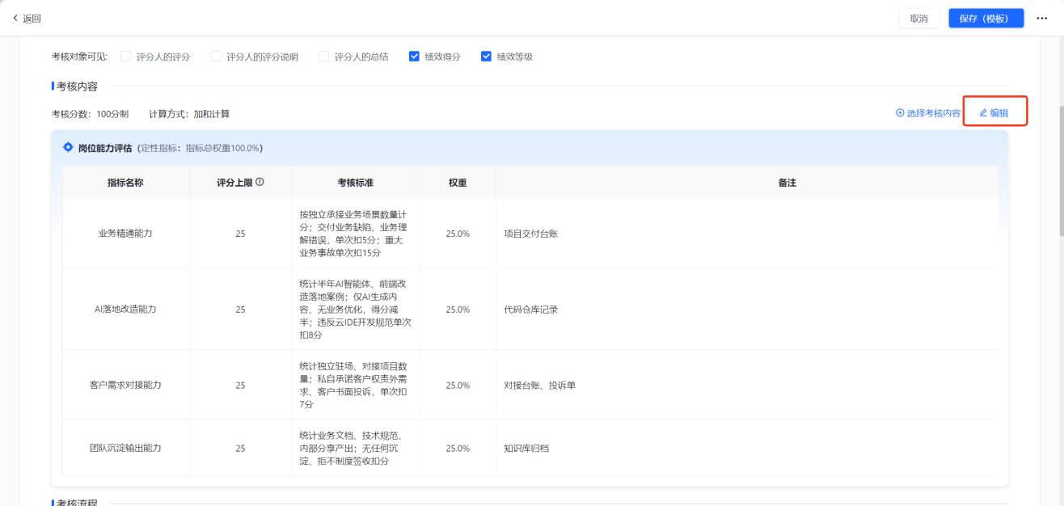Click the 指标名称 column header
1064x506 pixels.
(125, 183)
